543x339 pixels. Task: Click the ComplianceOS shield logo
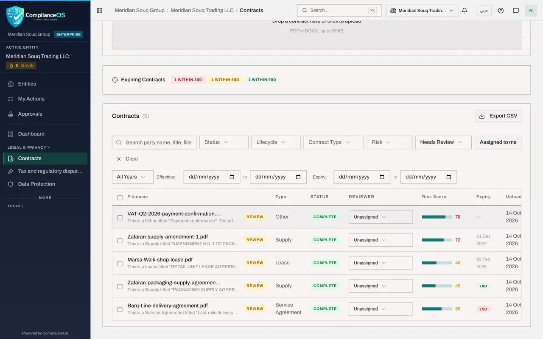click(15, 17)
